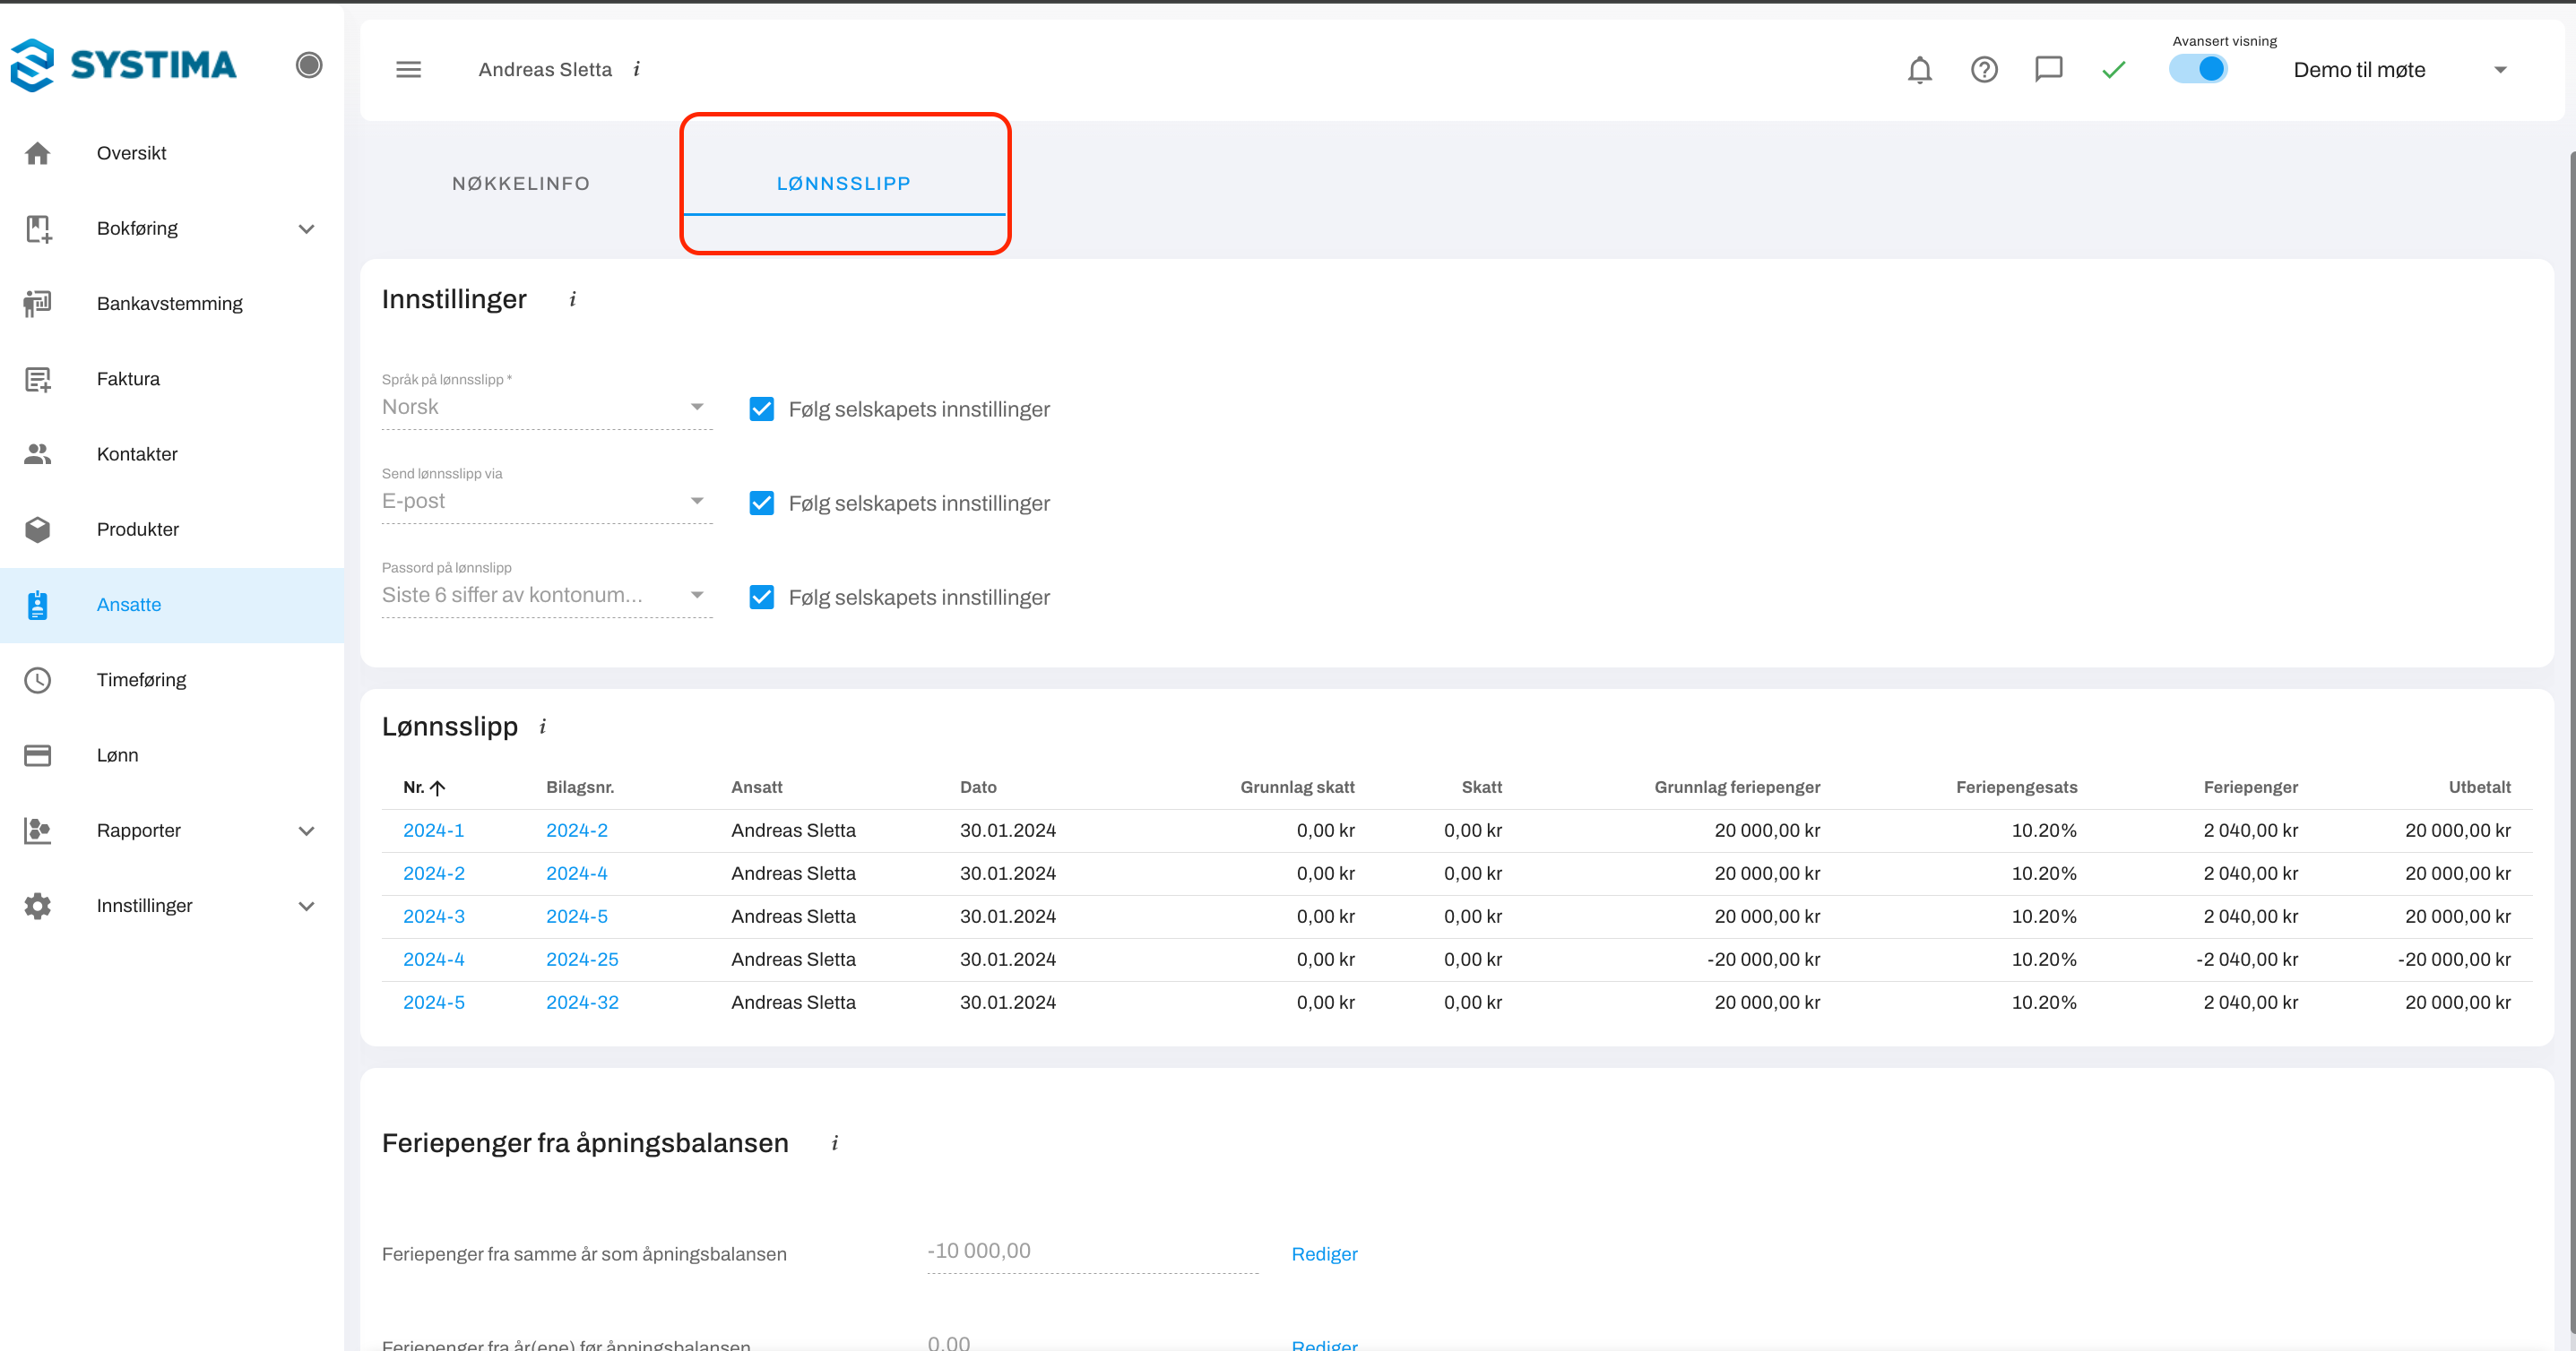The height and width of the screenshot is (1351, 2576).
Task: Disable the Avansert visning toggle
Action: click(x=2198, y=69)
